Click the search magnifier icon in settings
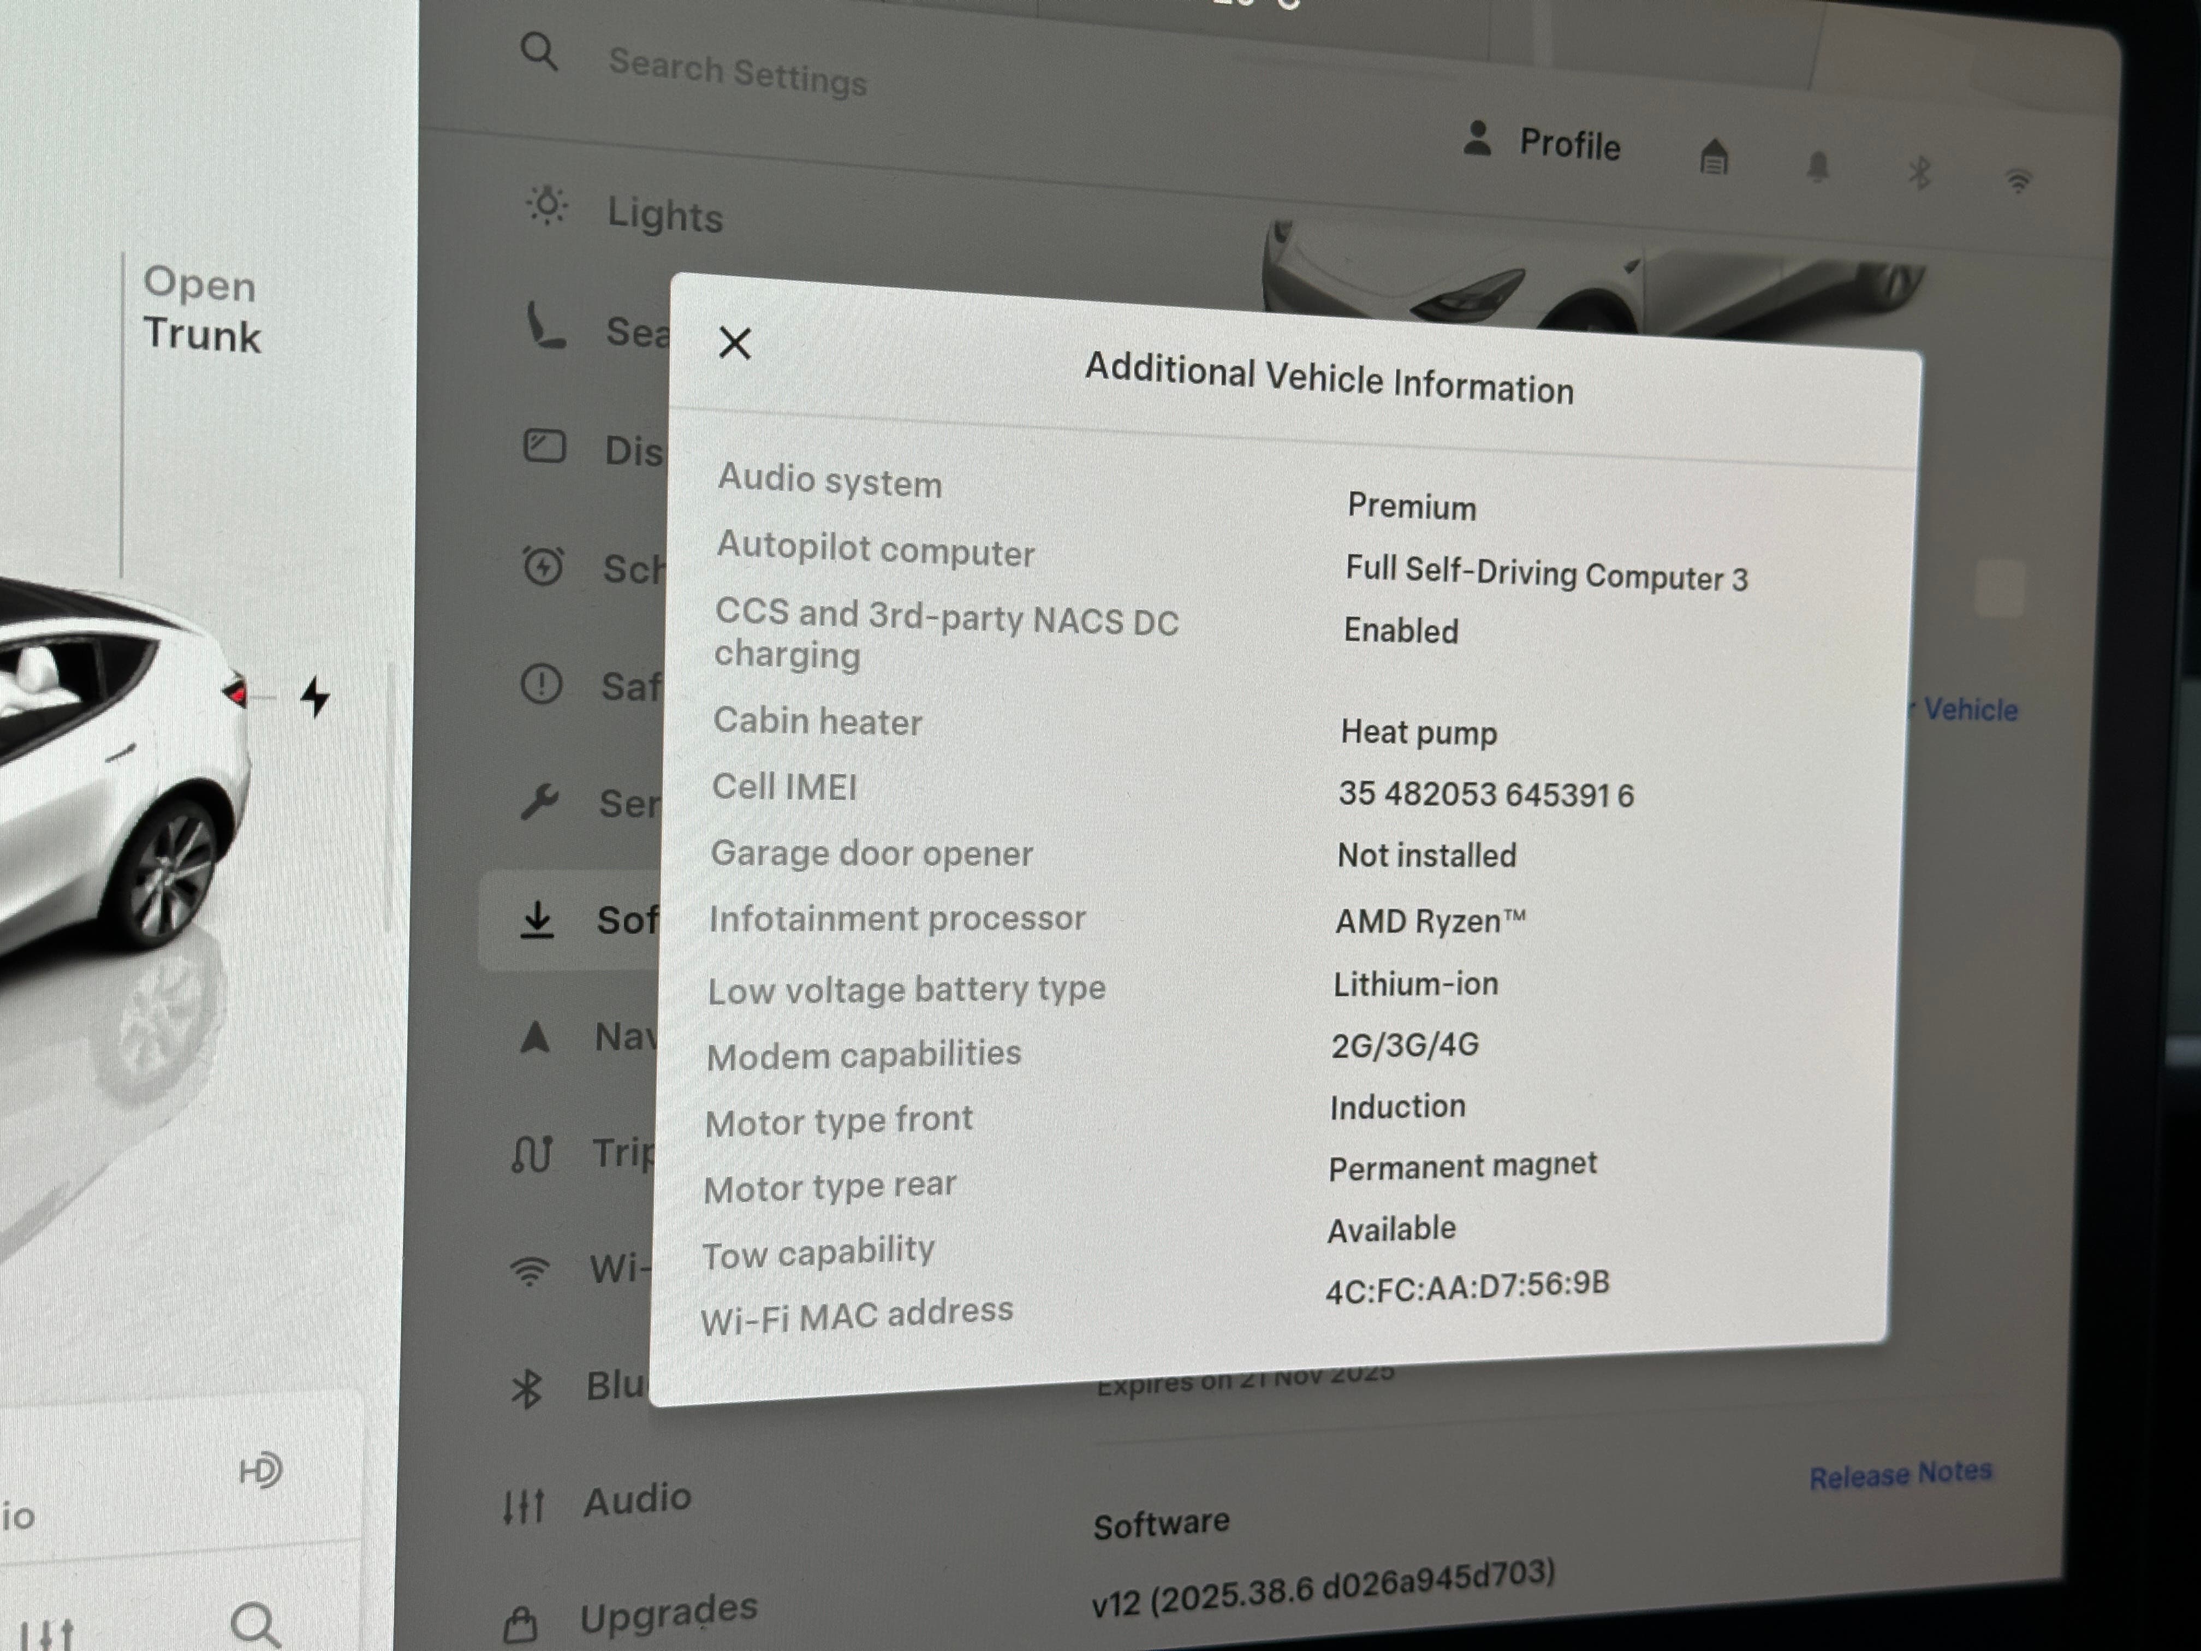2201x1651 pixels. pos(539,51)
